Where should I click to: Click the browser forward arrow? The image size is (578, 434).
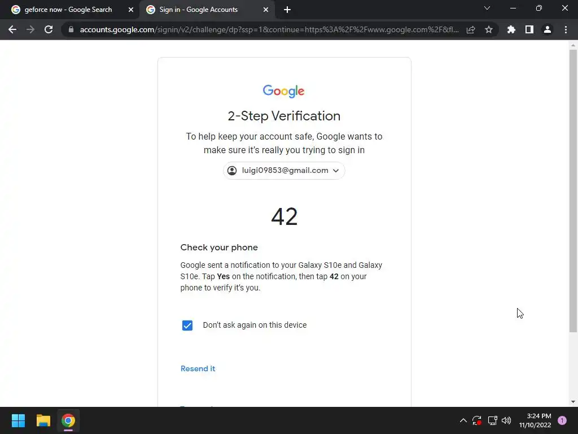[x=30, y=29]
